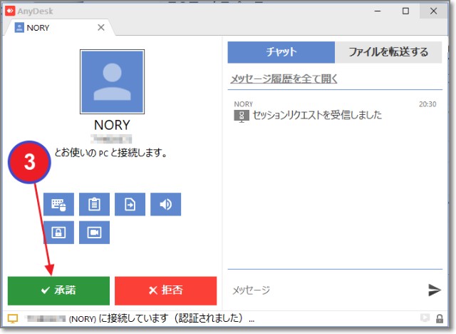Reject the session with 拒否 button
The height and width of the screenshot is (334, 456).
165,290
